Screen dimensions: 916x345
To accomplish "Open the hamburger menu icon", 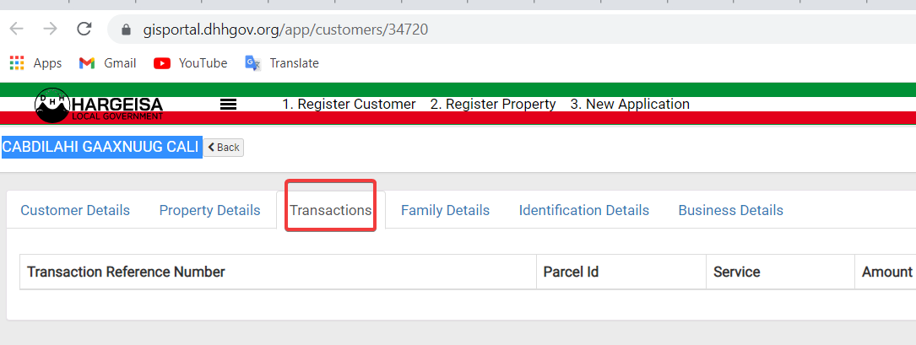I will click(x=229, y=105).
